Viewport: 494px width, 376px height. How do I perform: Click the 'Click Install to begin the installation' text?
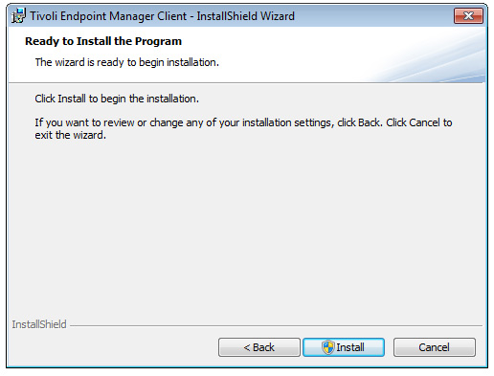[x=117, y=99]
